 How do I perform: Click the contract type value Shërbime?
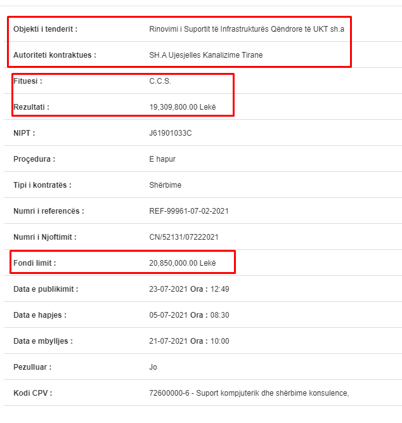[x=165, y=185]
